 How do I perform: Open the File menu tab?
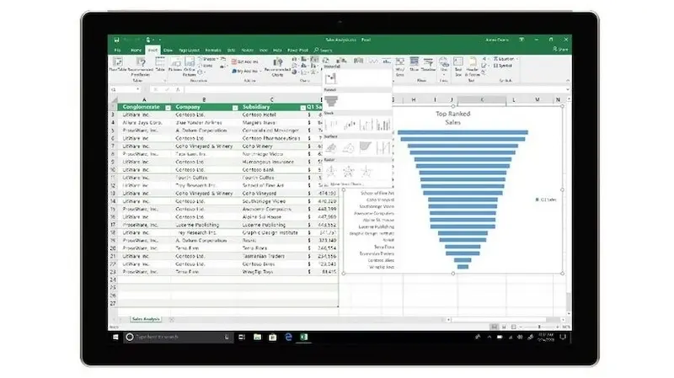click(x=117, y=51)
